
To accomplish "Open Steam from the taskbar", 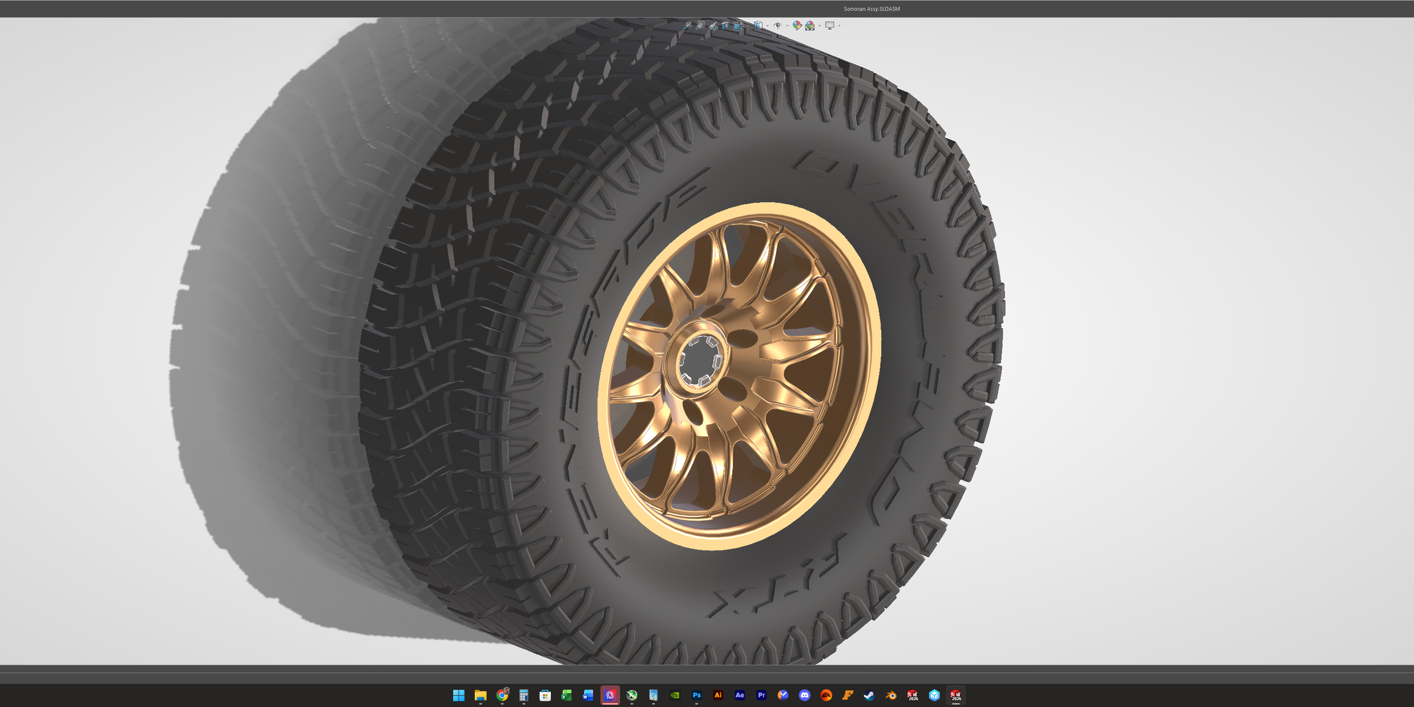I will coord(869,695).
